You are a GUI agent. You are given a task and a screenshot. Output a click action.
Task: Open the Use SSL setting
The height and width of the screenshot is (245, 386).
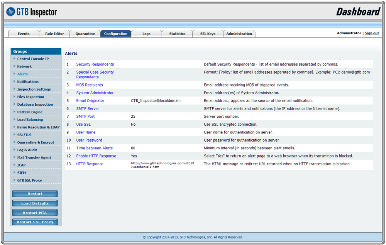(83, 124)
